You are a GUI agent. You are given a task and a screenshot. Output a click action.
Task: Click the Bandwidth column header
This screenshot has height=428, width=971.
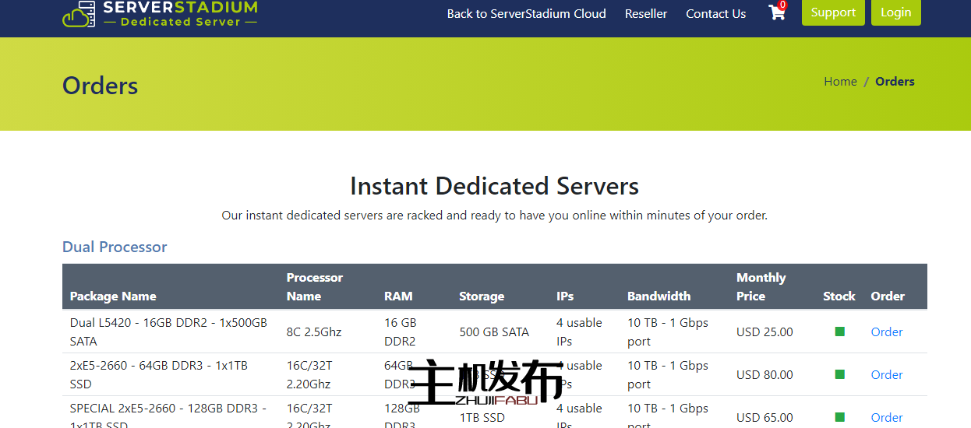point(659,296)
